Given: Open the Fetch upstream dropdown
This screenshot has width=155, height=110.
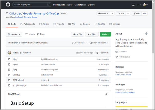Looking at the screenshot, I should [x=99, y=43].
